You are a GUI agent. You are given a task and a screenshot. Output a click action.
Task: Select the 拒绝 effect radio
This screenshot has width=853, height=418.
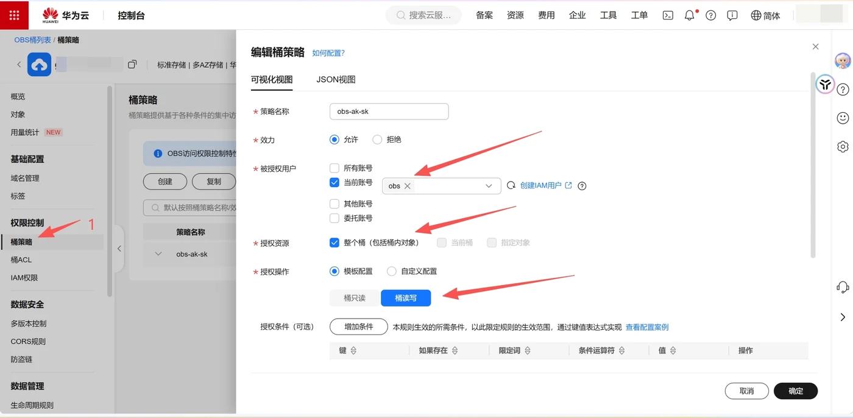[377, 140]
